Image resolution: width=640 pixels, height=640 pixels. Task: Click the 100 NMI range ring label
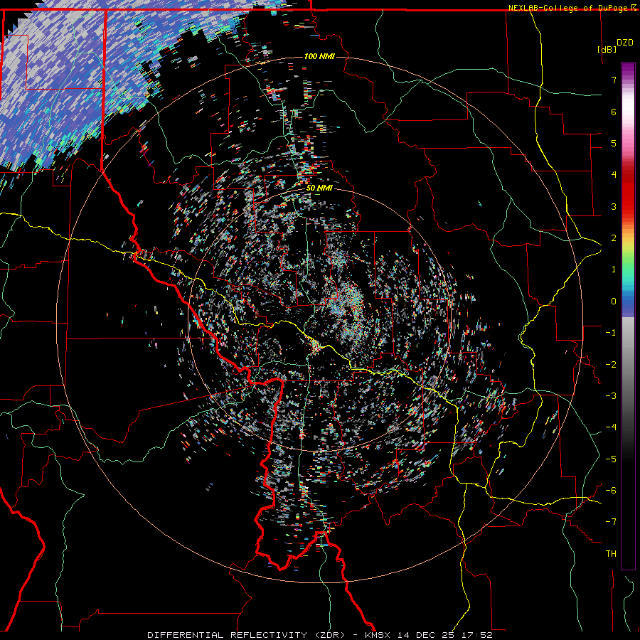tap(319, 56)
